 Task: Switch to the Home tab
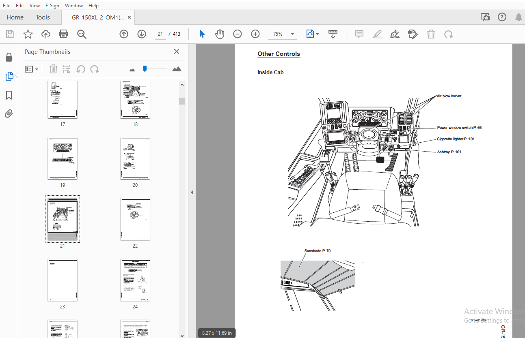coord(15,17)
